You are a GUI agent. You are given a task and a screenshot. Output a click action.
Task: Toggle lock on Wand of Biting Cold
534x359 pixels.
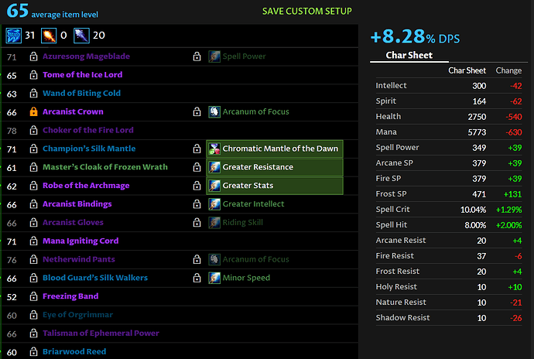(x=33, y=93)
